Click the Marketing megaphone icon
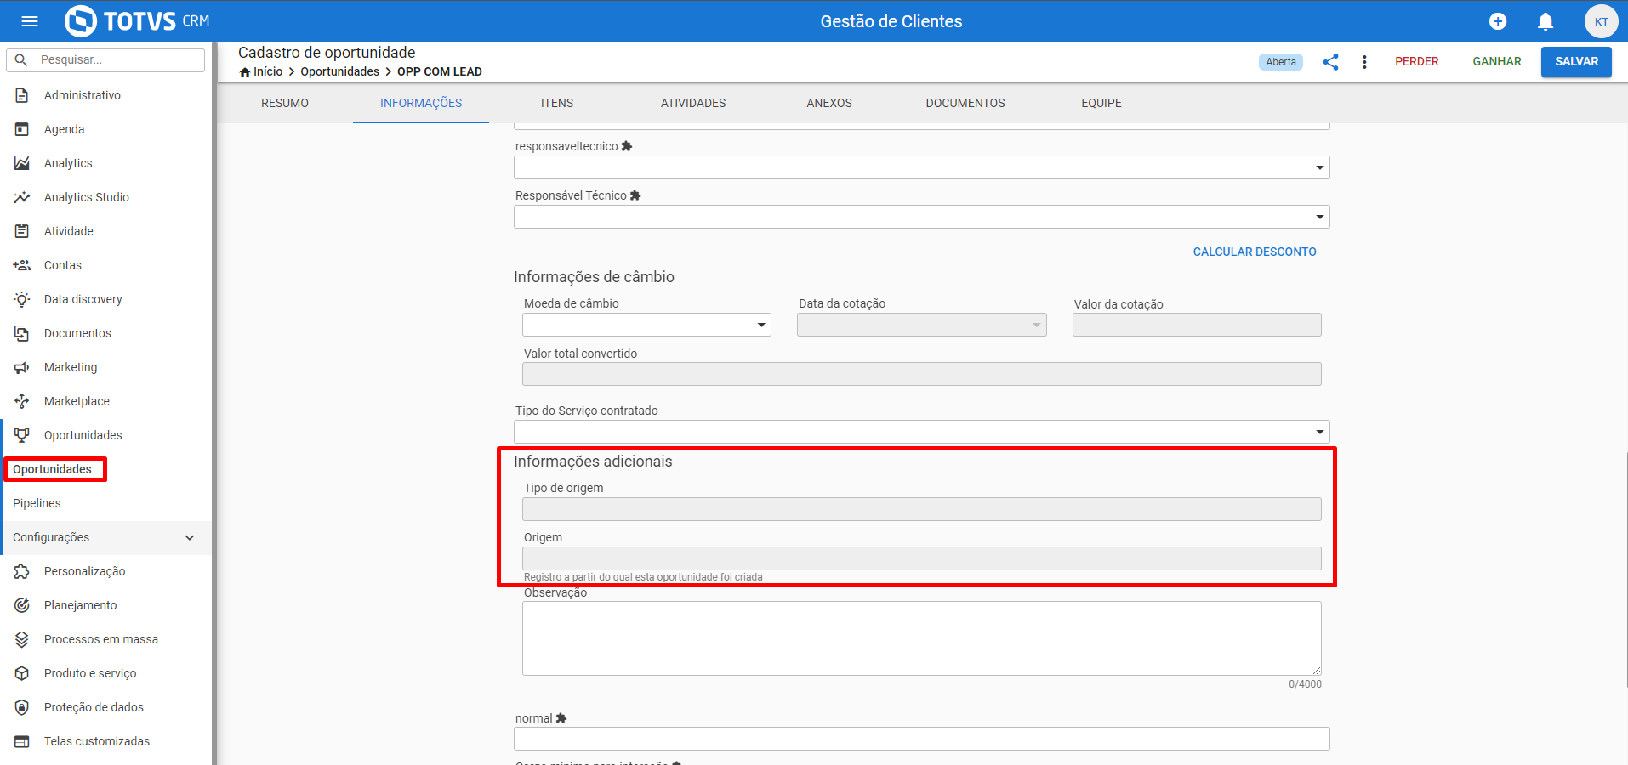Viewport: 1628px width, 765px height. [22, 367]
